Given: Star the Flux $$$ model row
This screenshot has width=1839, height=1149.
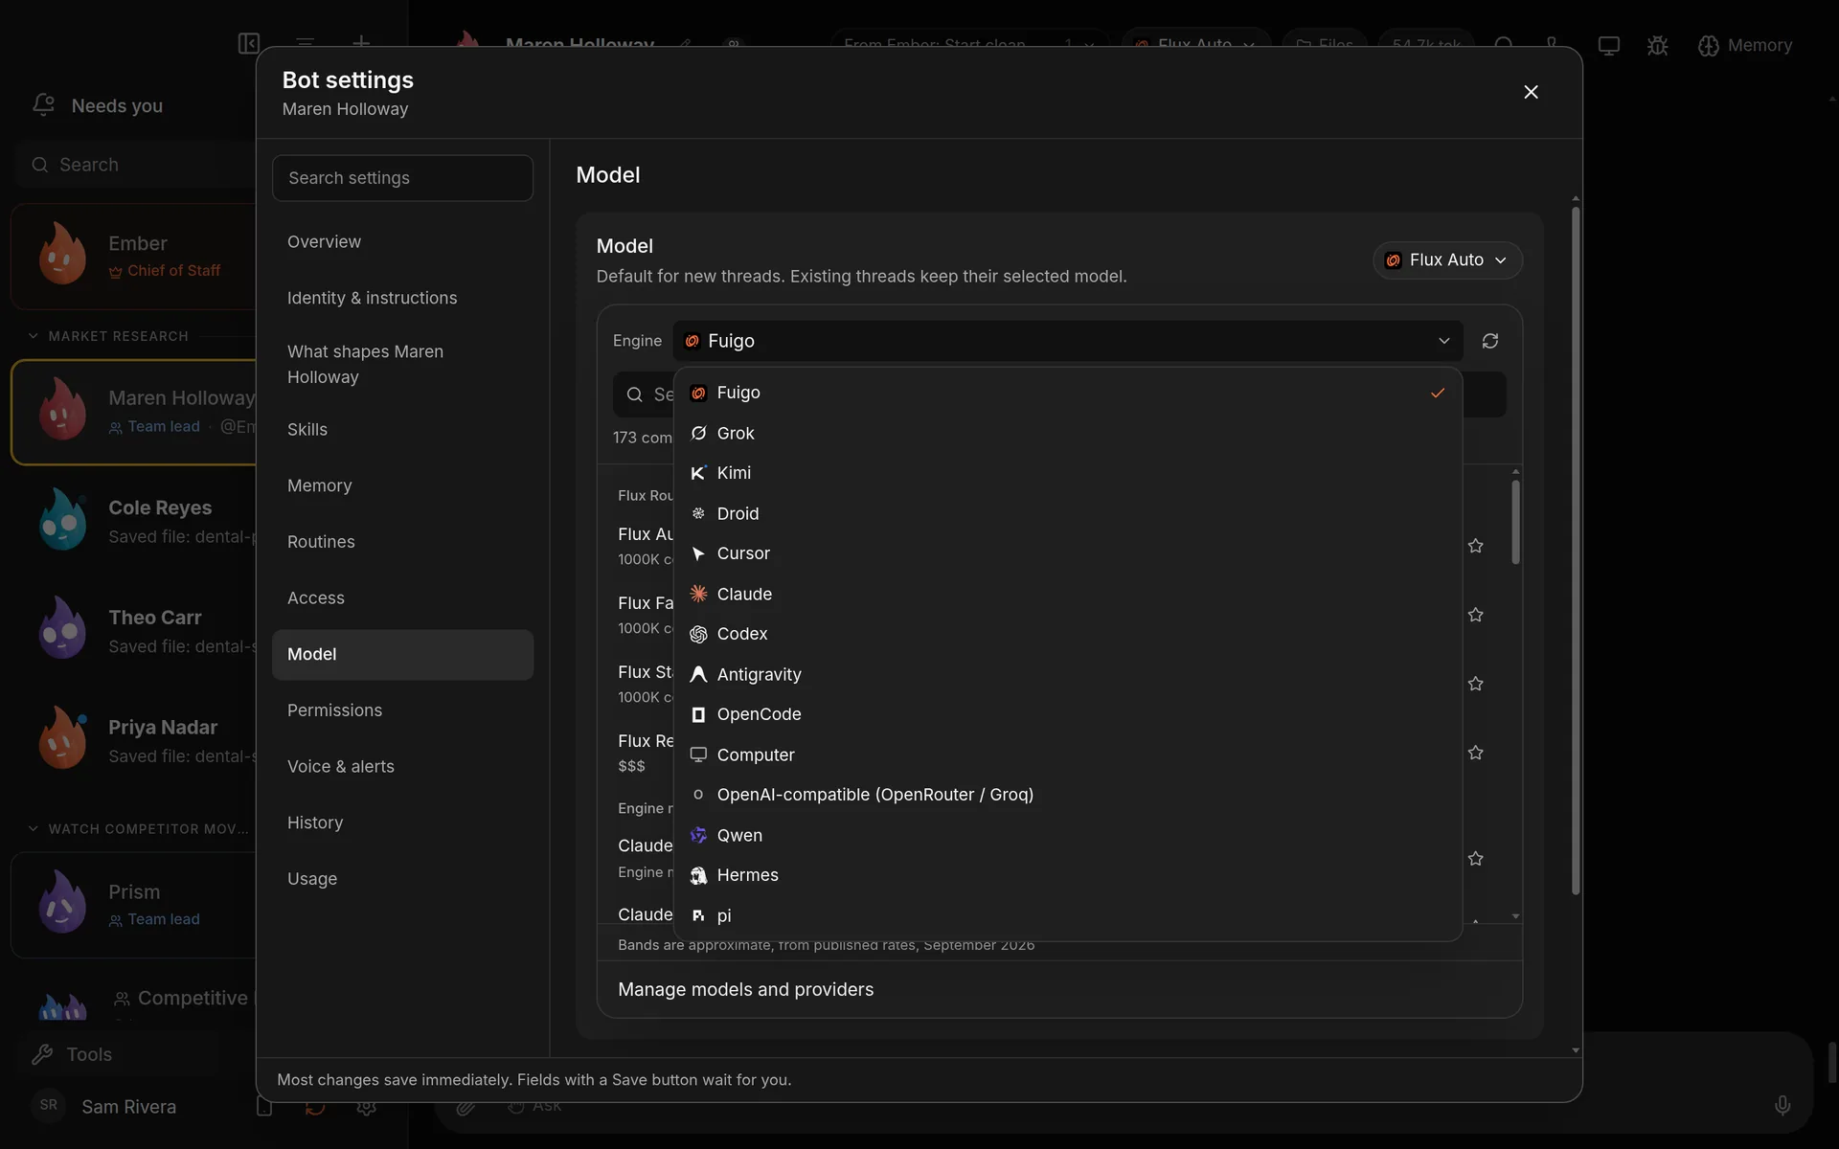Looking at the screenshot, I should click(x=1476, y=753).
